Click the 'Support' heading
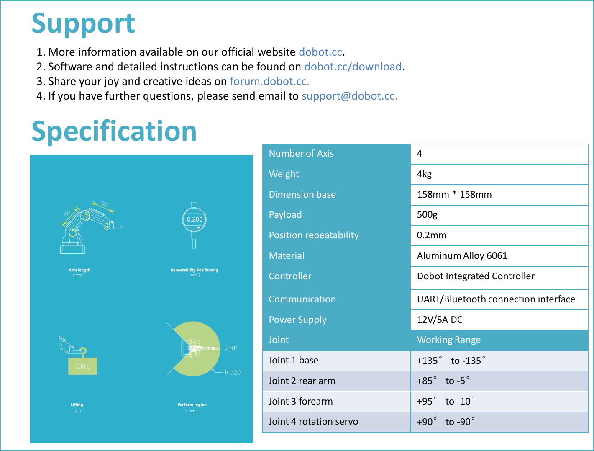The image size is (594, 451). click(83, 23)
